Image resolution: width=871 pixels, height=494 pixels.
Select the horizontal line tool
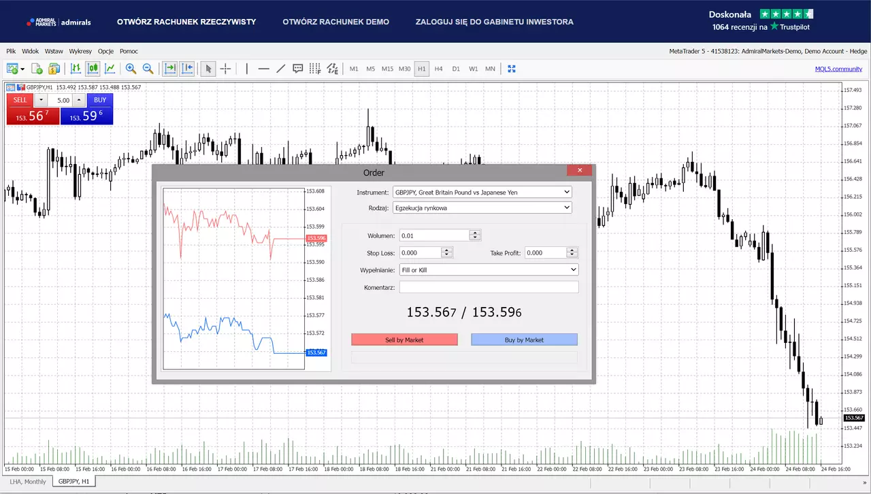click(x=264, y=69)
